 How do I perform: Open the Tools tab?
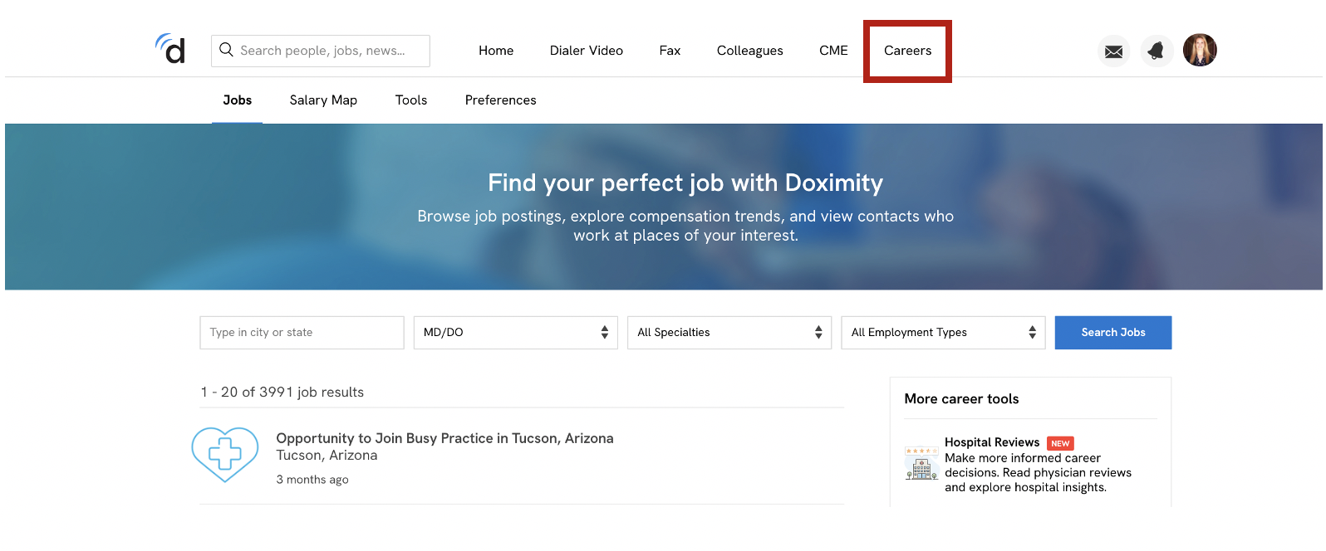[410, 100]
